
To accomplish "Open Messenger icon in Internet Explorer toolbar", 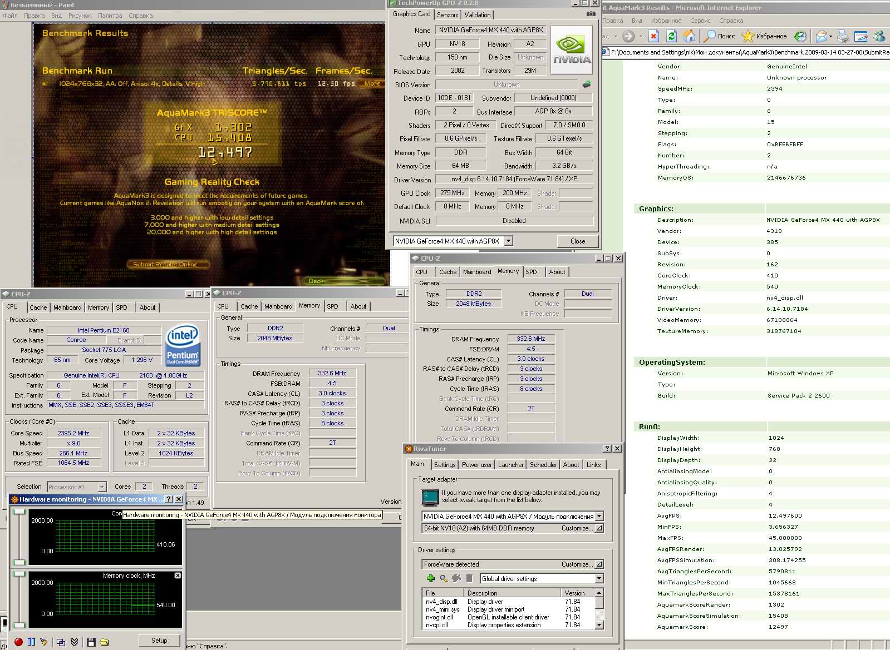I will point(879,36).
